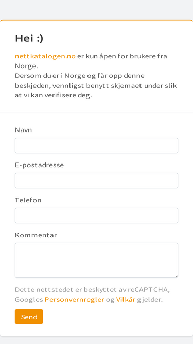Submit the form with Send button
This screenshot has width=193, height=344.
[x=29, y=317]
